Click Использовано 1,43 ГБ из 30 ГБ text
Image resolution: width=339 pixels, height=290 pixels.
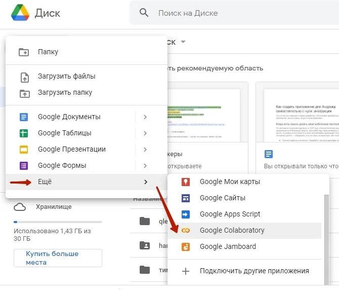click(x=52, y=235)
